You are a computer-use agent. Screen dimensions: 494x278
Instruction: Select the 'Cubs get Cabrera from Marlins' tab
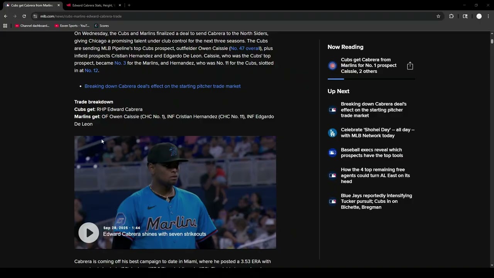(32, 5)
